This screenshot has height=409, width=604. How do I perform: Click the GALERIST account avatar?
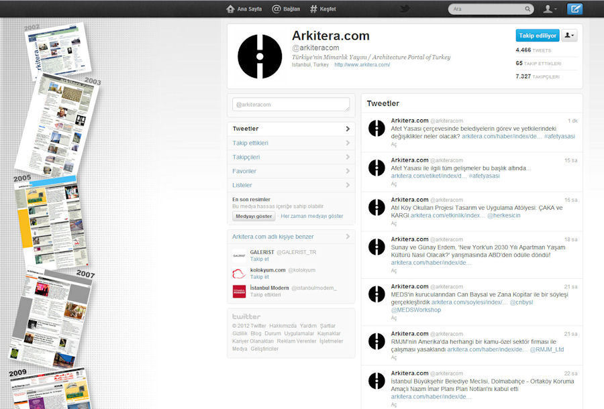click(239, 256)
